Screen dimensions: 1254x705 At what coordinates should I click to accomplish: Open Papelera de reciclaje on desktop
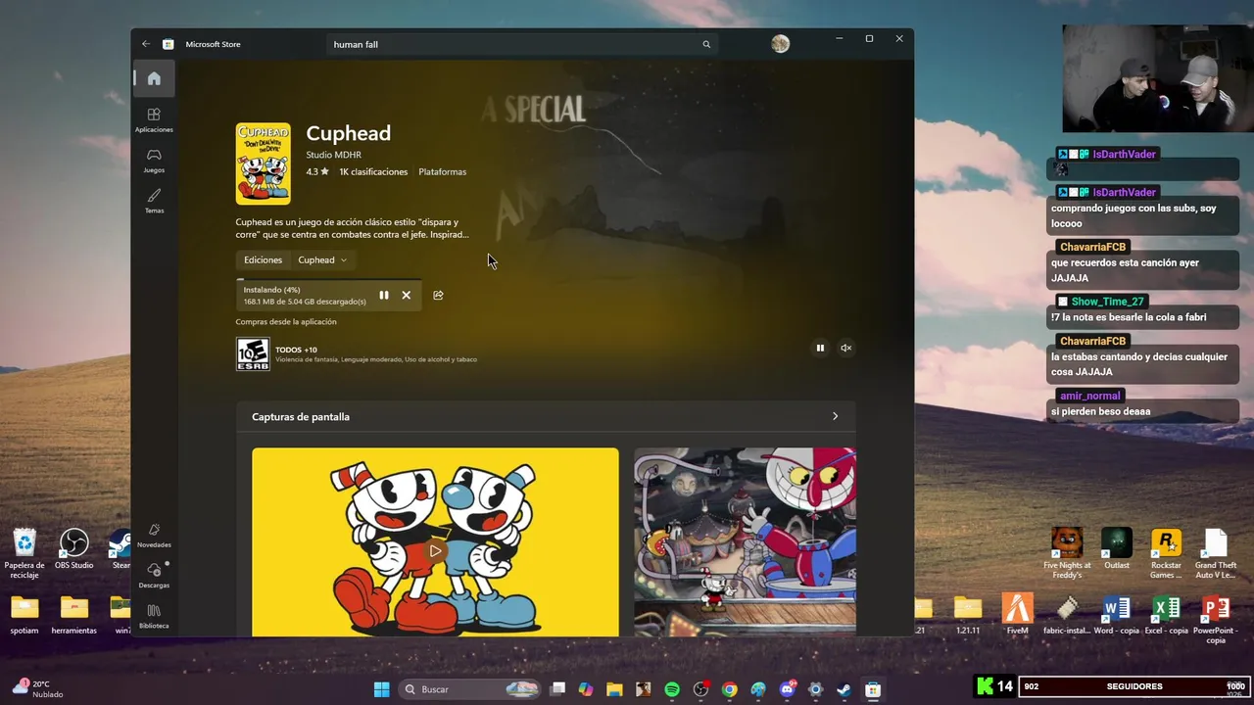click(x=24, y=554)
